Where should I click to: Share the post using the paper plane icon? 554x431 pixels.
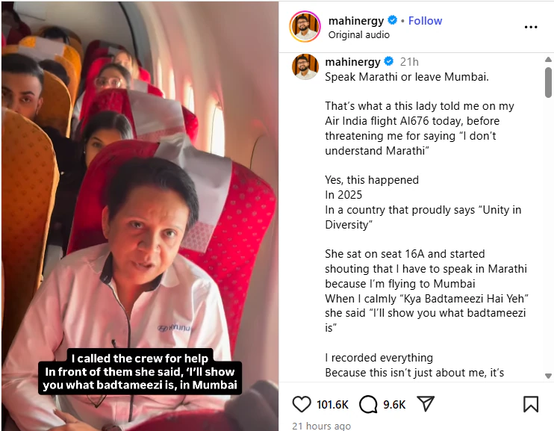pos(426,404)
